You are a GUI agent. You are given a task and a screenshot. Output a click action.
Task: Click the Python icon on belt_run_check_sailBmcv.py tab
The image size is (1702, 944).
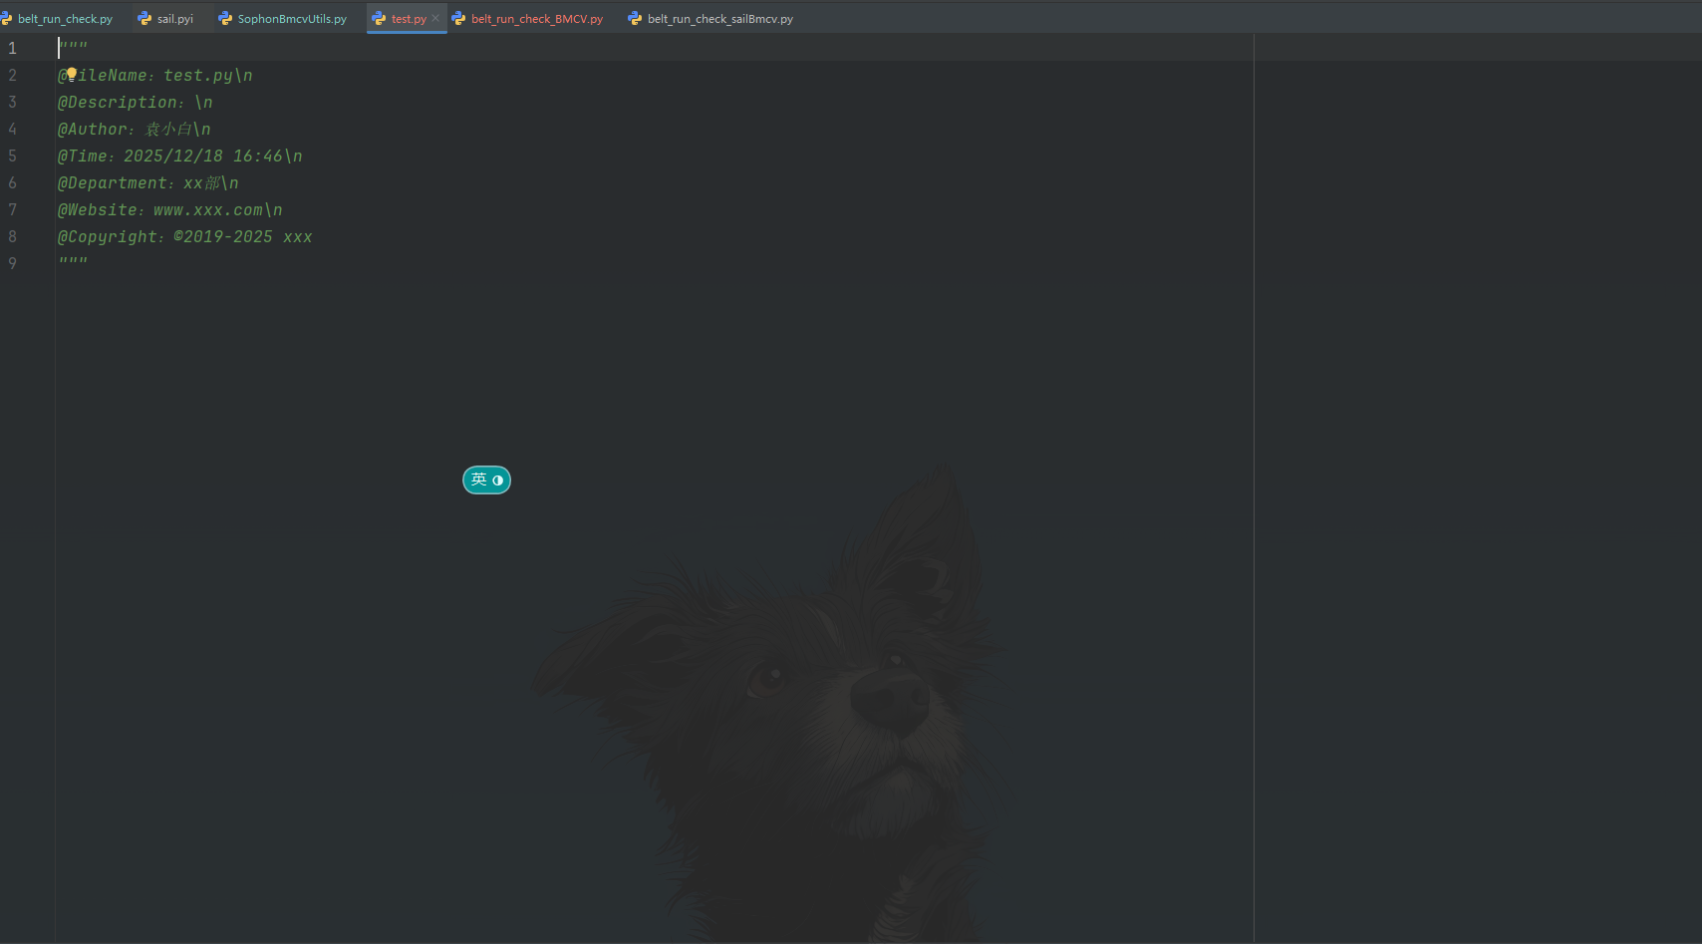[x=635, y=19]
